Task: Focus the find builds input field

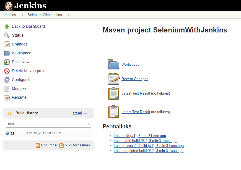Action: pyautogui.click(x=49, y=124)
